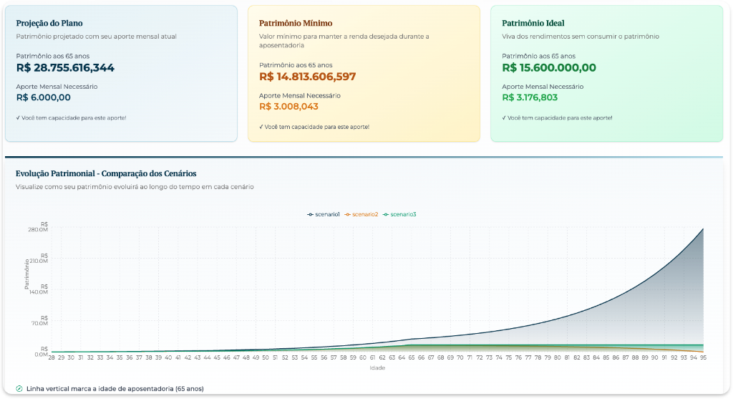Click the Idade x-axis label
Screen dimensions: 733x399
point(377,367)
